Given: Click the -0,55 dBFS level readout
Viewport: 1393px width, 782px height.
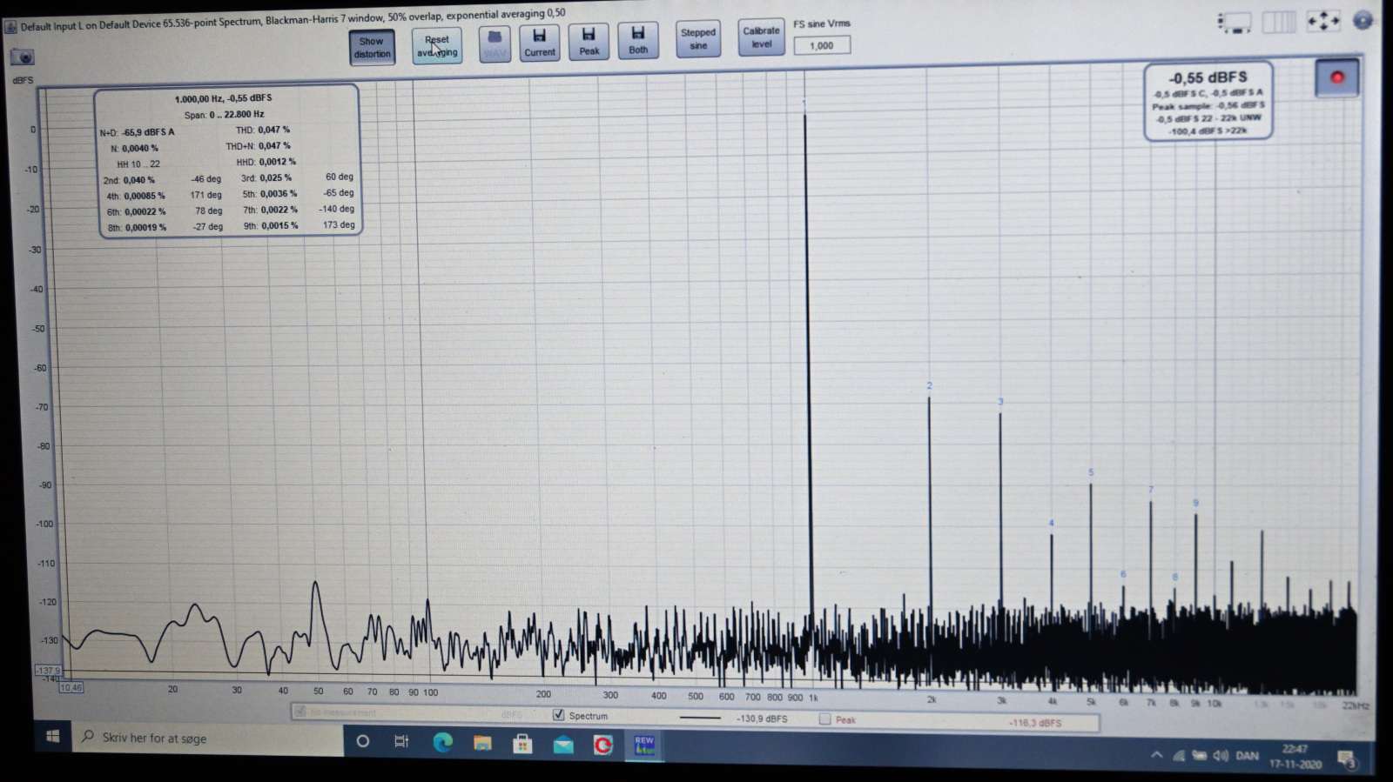Looking at the screenshot, I should [1208, 77].
